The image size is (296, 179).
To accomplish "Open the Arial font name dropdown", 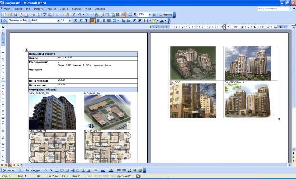I will tap(59, 20).
